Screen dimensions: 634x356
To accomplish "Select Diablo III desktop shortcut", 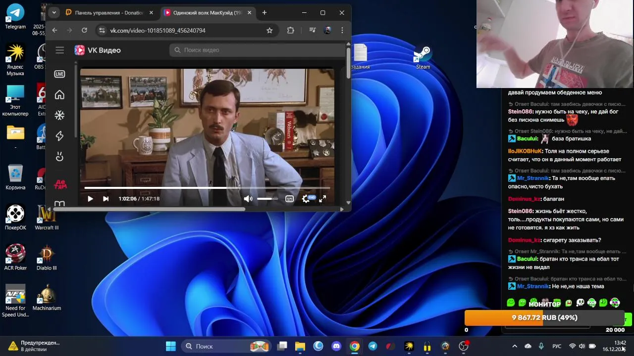I will pos(47,258).
